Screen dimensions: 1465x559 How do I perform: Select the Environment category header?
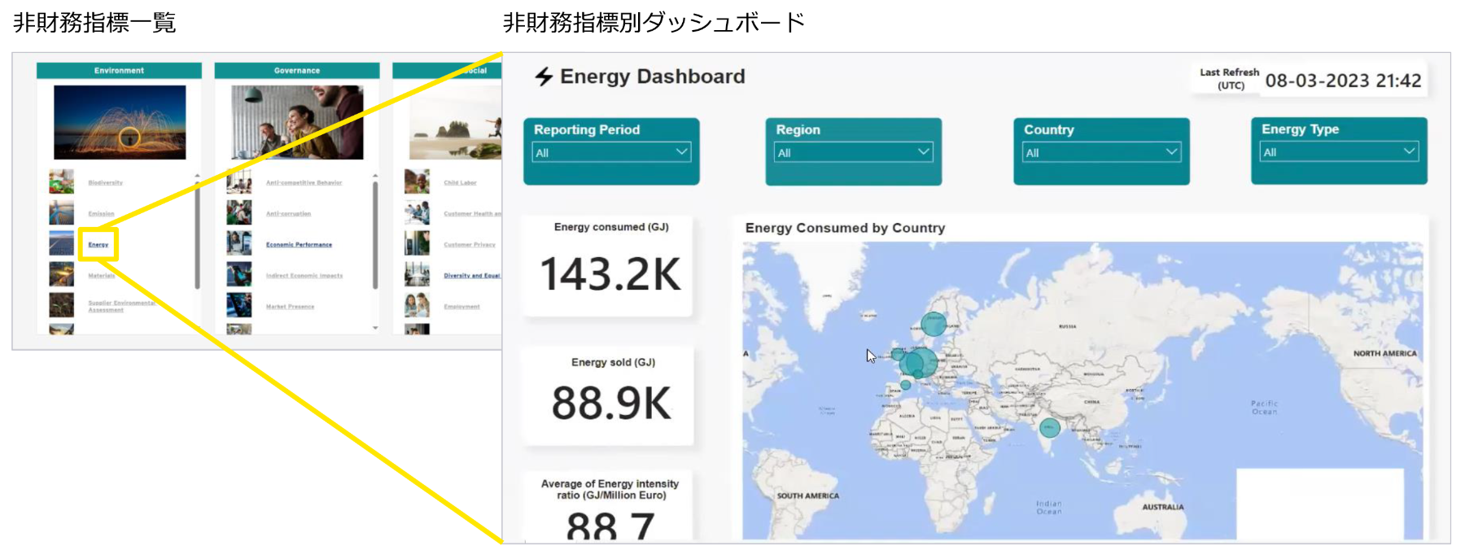[119, 71]
